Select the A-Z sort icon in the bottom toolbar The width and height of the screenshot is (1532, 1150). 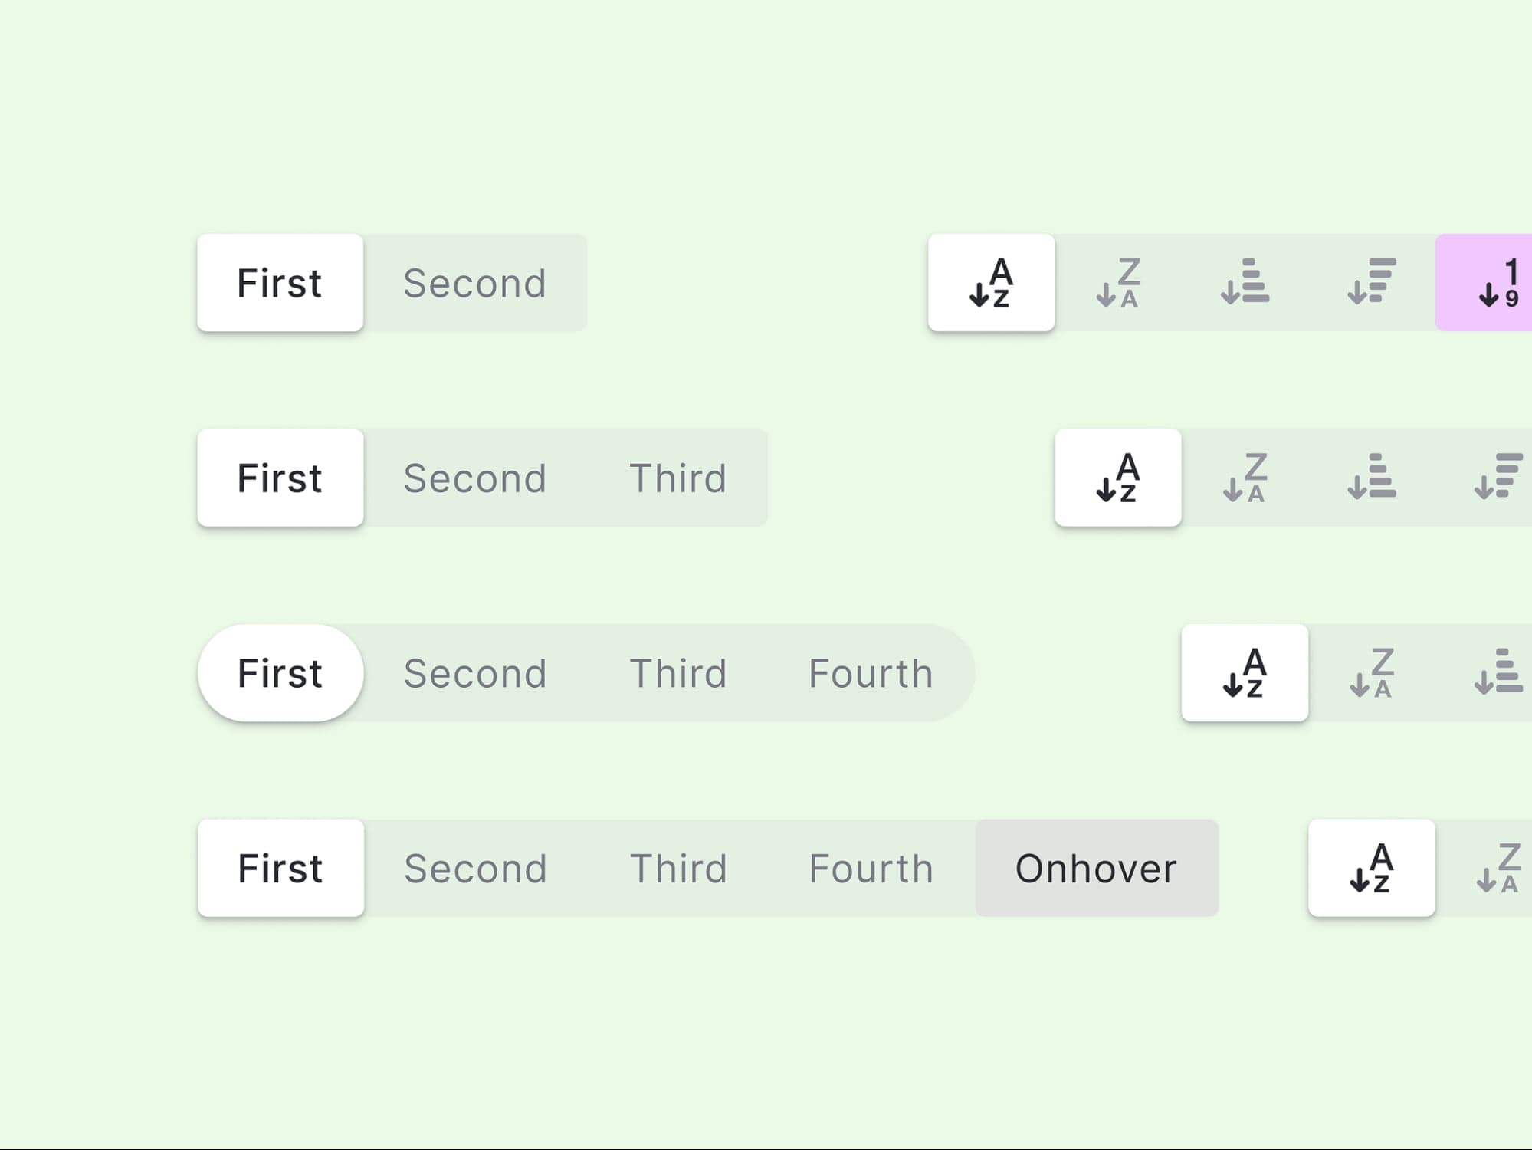point(1371,868)
